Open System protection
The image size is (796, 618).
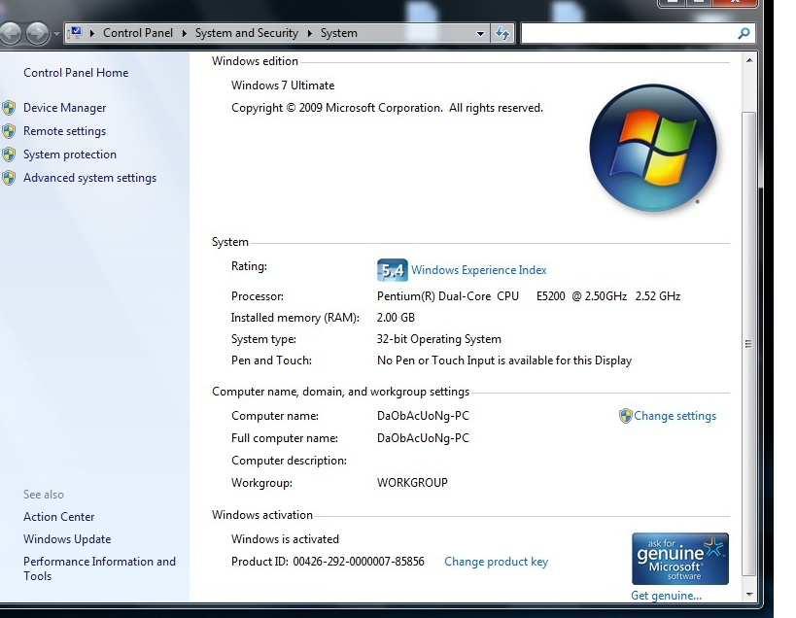(x=70, y=154)
